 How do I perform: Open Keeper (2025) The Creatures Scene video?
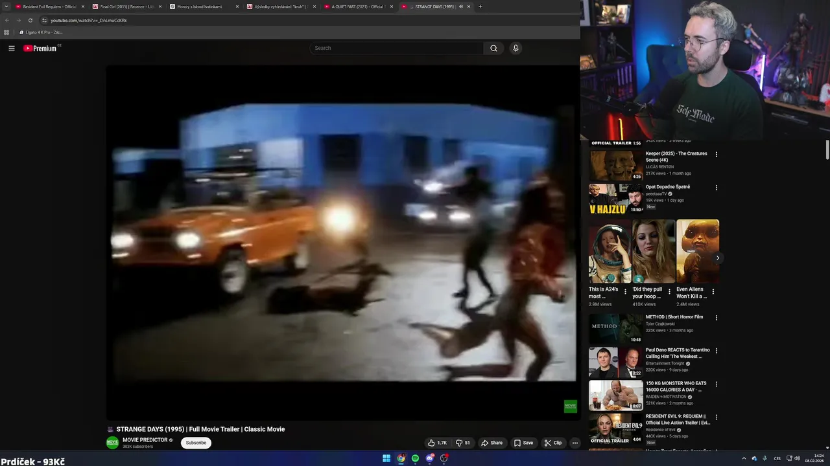[x=676, y=157]
